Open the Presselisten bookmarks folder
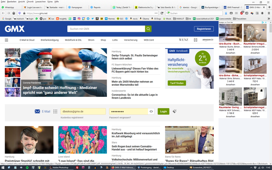 pos(240,19)
